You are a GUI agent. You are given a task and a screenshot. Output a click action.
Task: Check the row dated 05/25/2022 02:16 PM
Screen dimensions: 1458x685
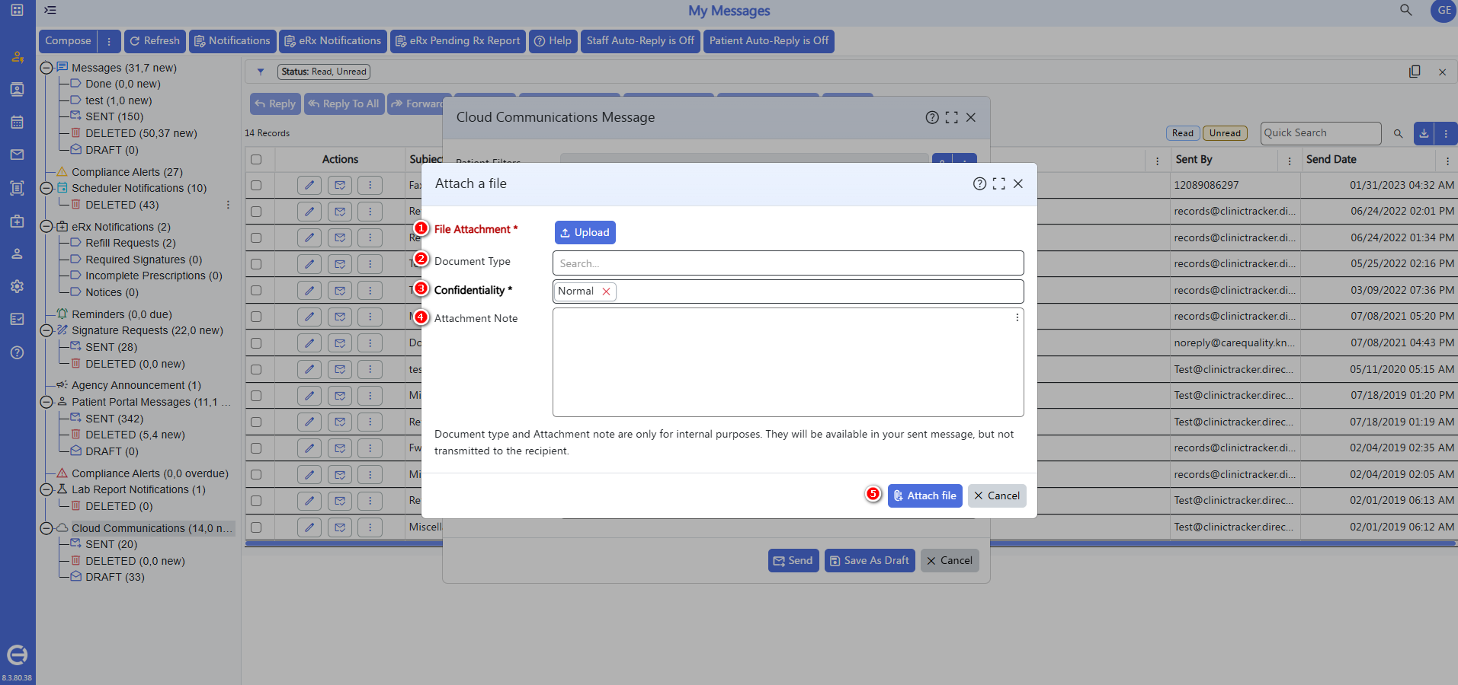pyautogui.click(x=256, y=264)
